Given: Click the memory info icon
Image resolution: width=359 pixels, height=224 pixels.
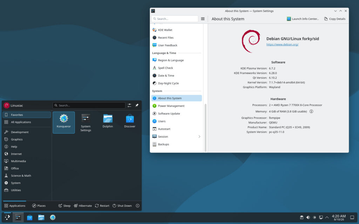Looking at the screenshot, I should 311,111.
